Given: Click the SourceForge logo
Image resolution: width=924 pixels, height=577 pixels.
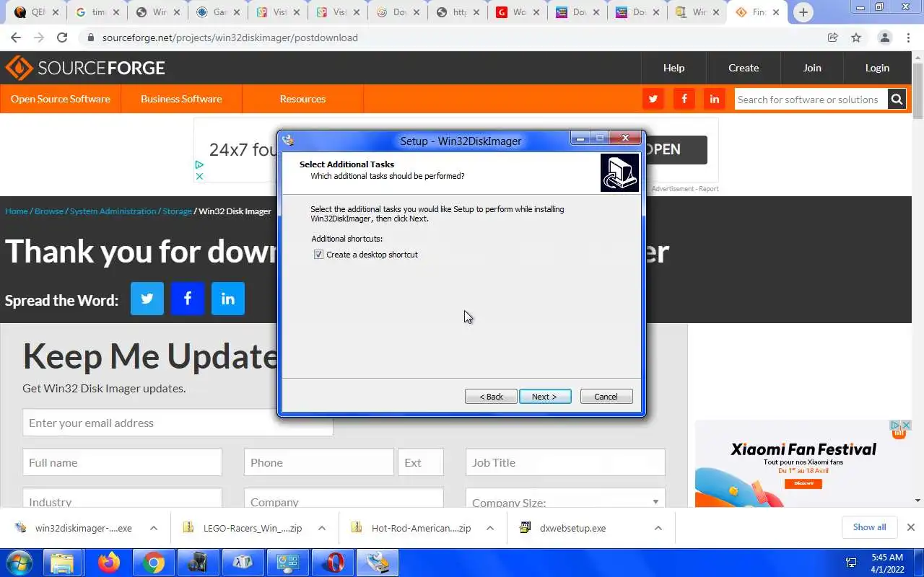Looking at the screenshot, I should [85, 68].
